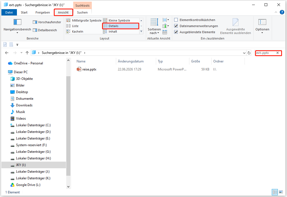Enable the Elementkontrollkästchen checkbox

point(176,20)
